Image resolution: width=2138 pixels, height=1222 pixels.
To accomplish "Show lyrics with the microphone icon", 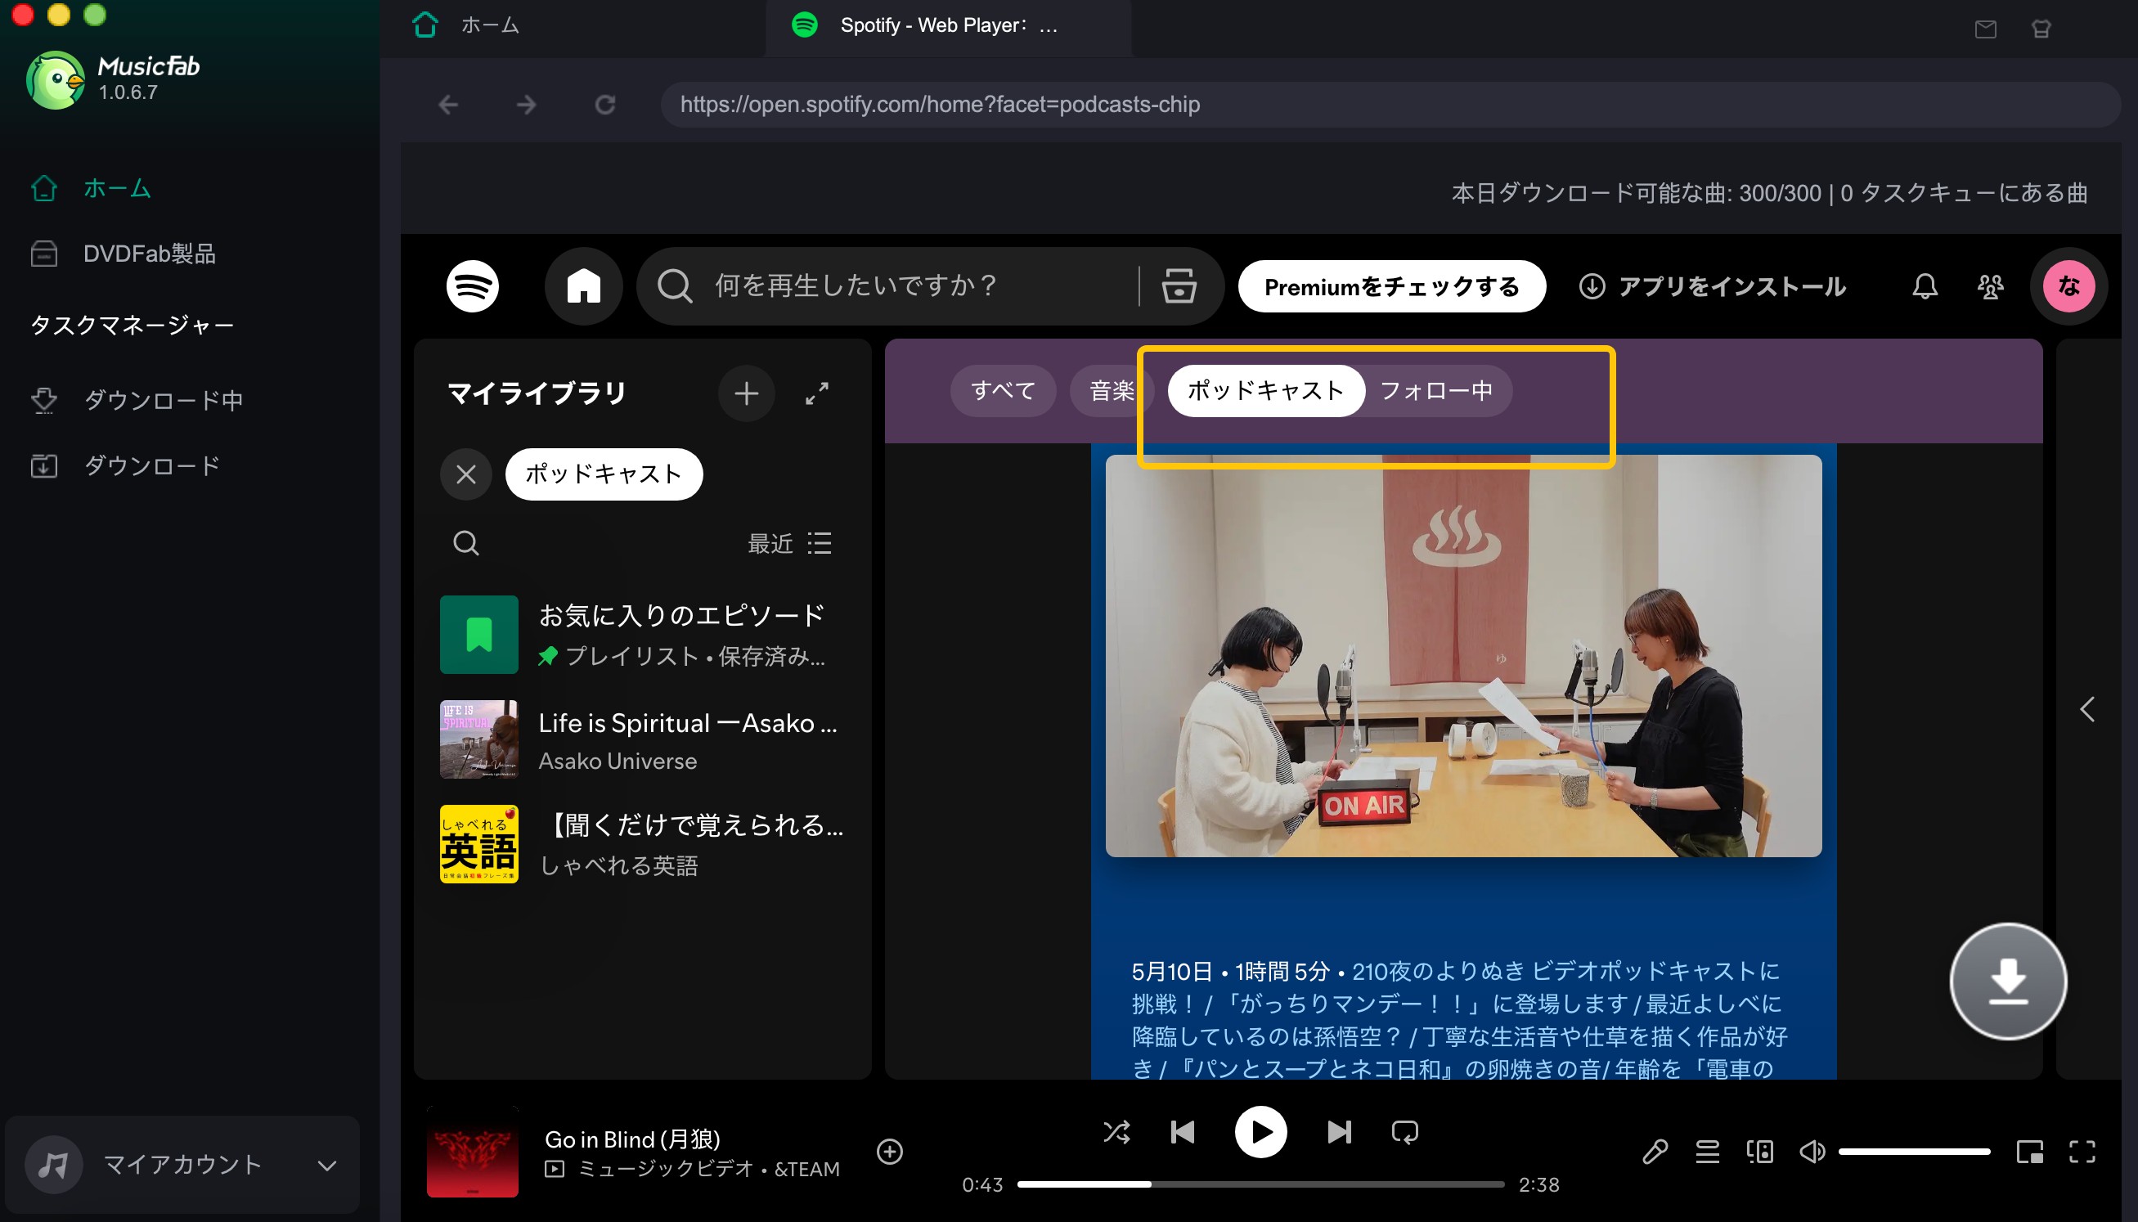I will click(x=1655, y=1152).
